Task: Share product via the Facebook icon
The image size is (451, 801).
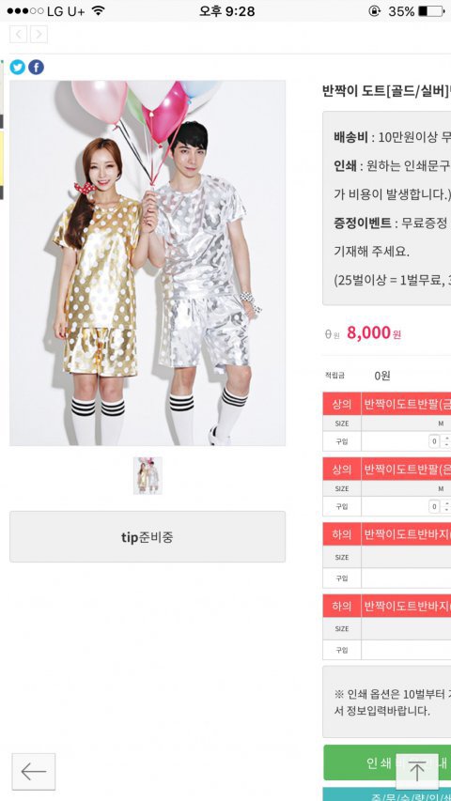Action: coord(36,67)
